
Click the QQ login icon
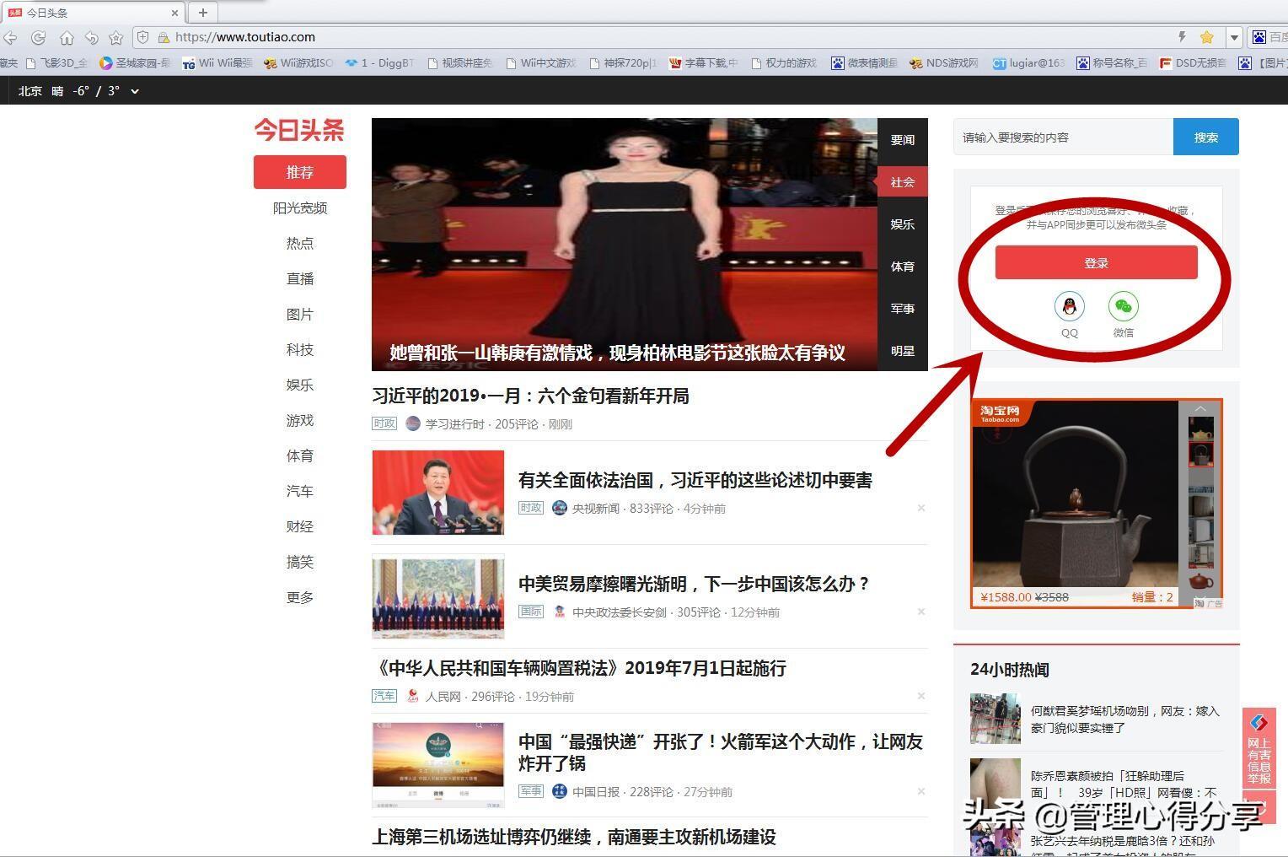1069,307
